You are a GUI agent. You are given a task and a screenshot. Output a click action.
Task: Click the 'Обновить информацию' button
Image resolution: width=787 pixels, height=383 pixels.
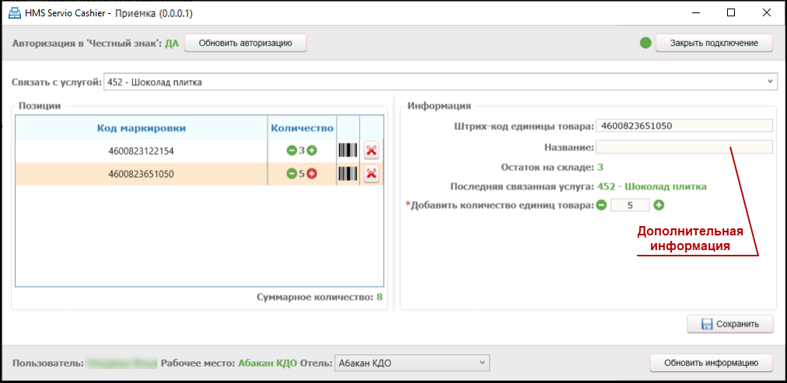click(711, 363)
